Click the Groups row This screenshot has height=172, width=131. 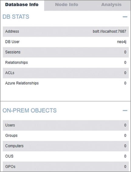coord(66,135)
